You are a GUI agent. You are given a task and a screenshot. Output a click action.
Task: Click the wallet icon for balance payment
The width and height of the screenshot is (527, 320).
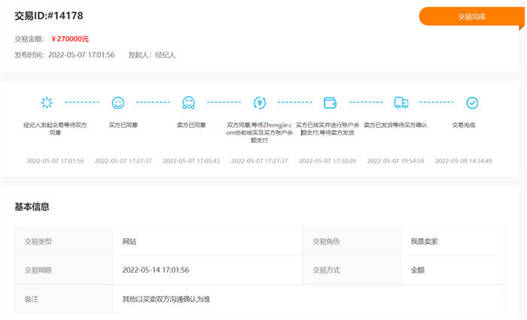click(329, 102)
